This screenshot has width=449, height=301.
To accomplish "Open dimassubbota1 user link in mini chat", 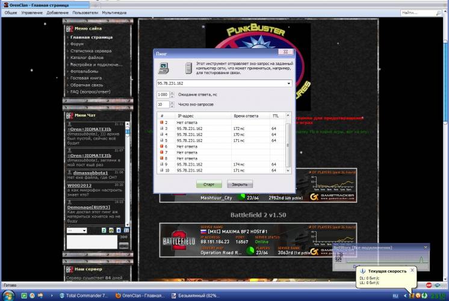I will pyautogui.click(x=90, y=173).
